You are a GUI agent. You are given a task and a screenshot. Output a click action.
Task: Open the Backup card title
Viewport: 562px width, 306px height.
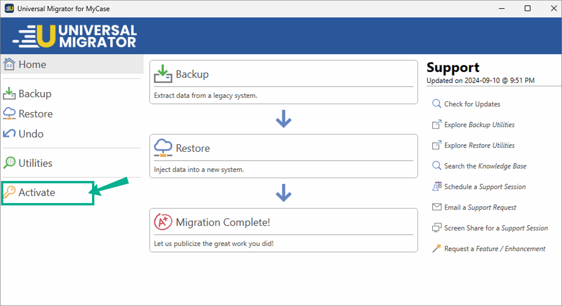(x=192, y=74)
